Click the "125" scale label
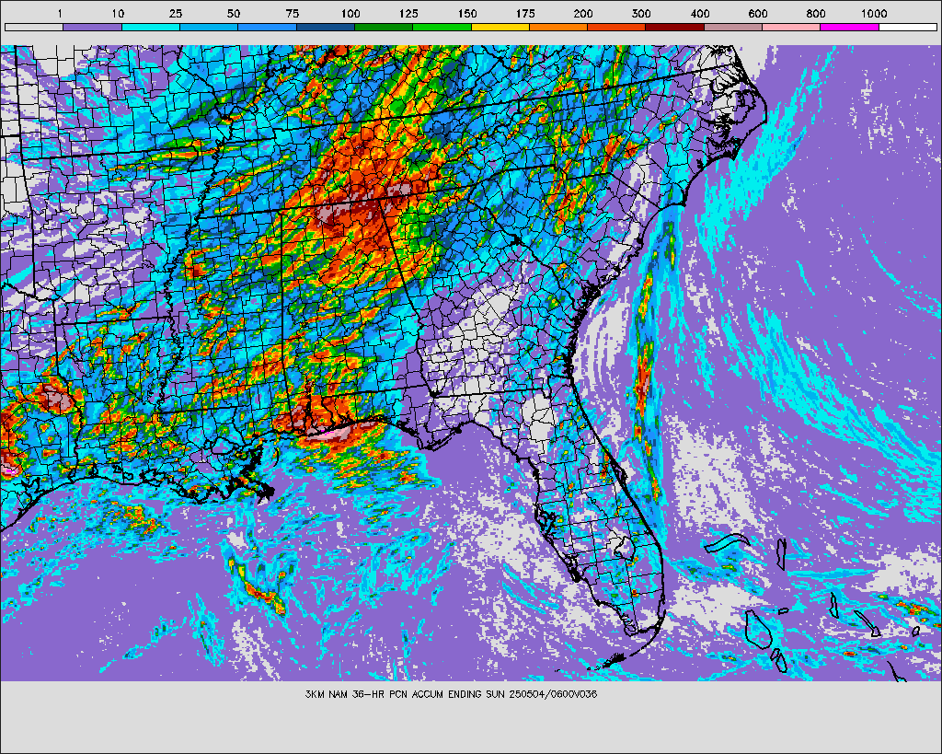Screen dimensions: 942x754 [x=408, y=13]
